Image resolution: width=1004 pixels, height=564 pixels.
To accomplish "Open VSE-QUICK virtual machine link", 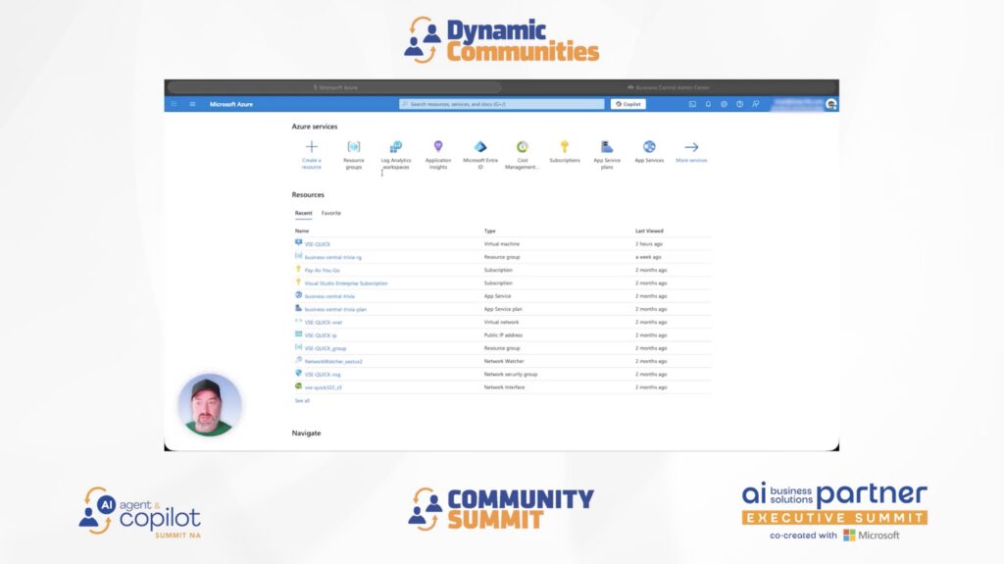I will coord(318,244).
